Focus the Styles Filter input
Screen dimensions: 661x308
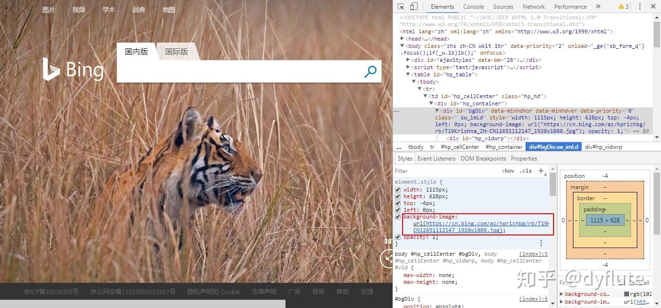pyautogui.click(x=445, y=171)
